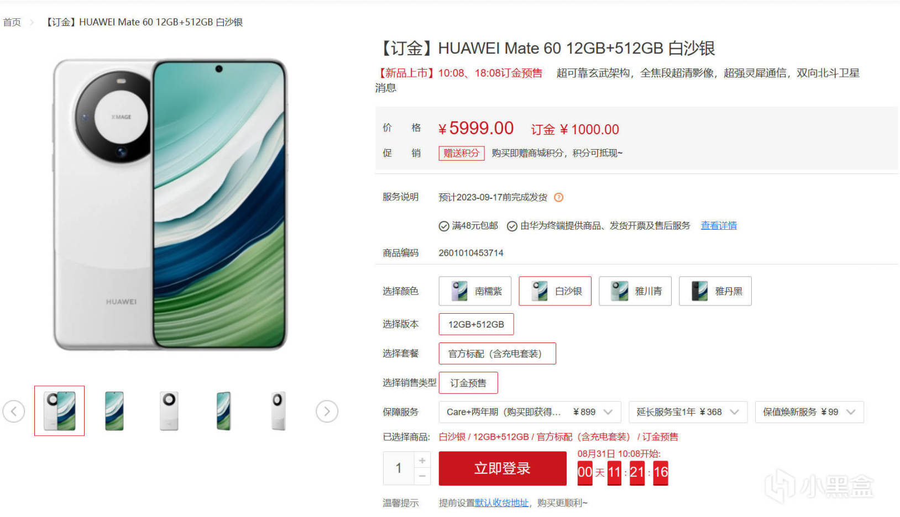Click the 立即登录 button
Viewport: 900px width, 517px height.
click(x=503, y=468)
